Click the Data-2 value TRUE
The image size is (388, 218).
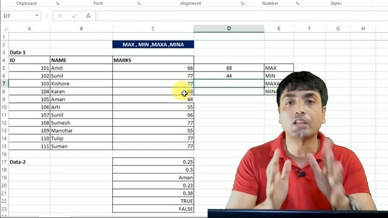(153, 201)
